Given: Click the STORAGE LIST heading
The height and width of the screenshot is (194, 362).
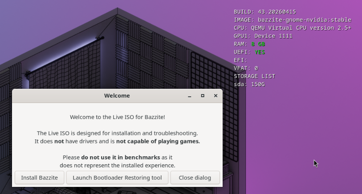Looking at the screenshot, I should pyautogui.click(x=254, y=76).
